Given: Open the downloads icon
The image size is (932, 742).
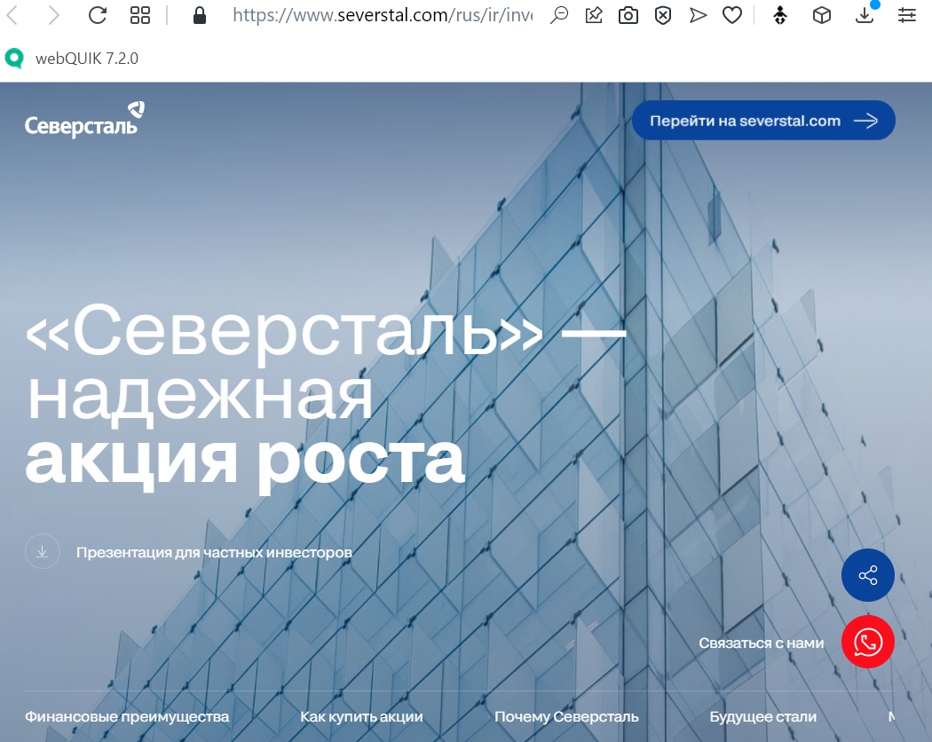Looking at the screenshot, I should coord(865,15).
